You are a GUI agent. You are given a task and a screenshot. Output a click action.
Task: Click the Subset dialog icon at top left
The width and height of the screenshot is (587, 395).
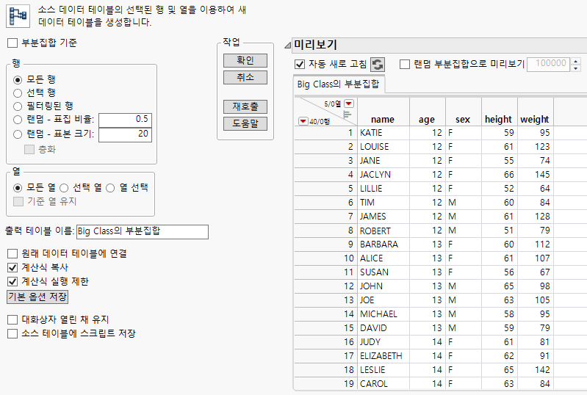18,15
